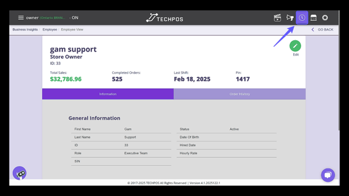Click the Go Back chevron arrow
The image size is (349, 196).
coord(312,29)
